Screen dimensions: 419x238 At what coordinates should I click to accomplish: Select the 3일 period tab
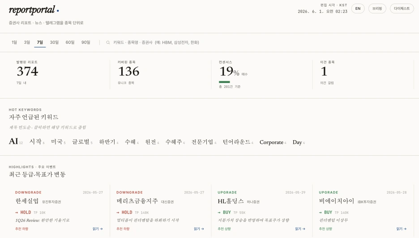click(27, 42)
